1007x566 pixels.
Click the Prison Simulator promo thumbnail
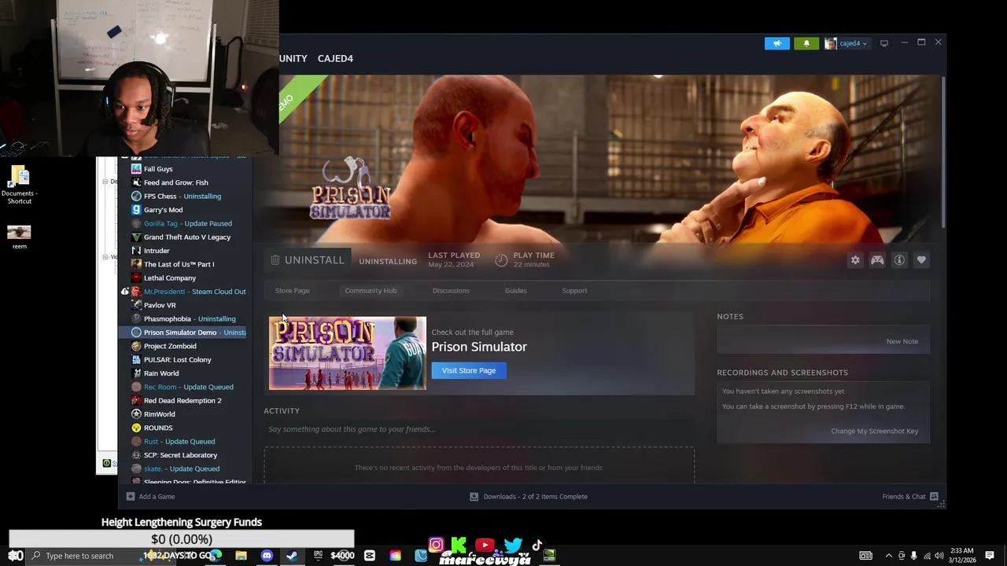348,353
